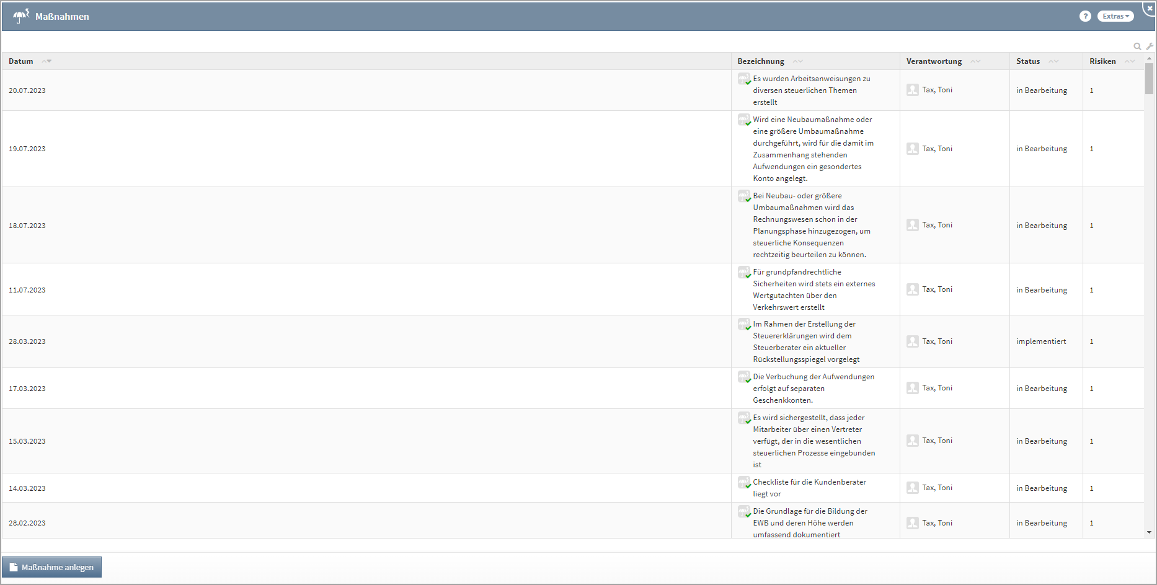Click user avatar in the 28.03.2023 row
This screenshot has width=1157, height=585.
[x=913, y=341]
